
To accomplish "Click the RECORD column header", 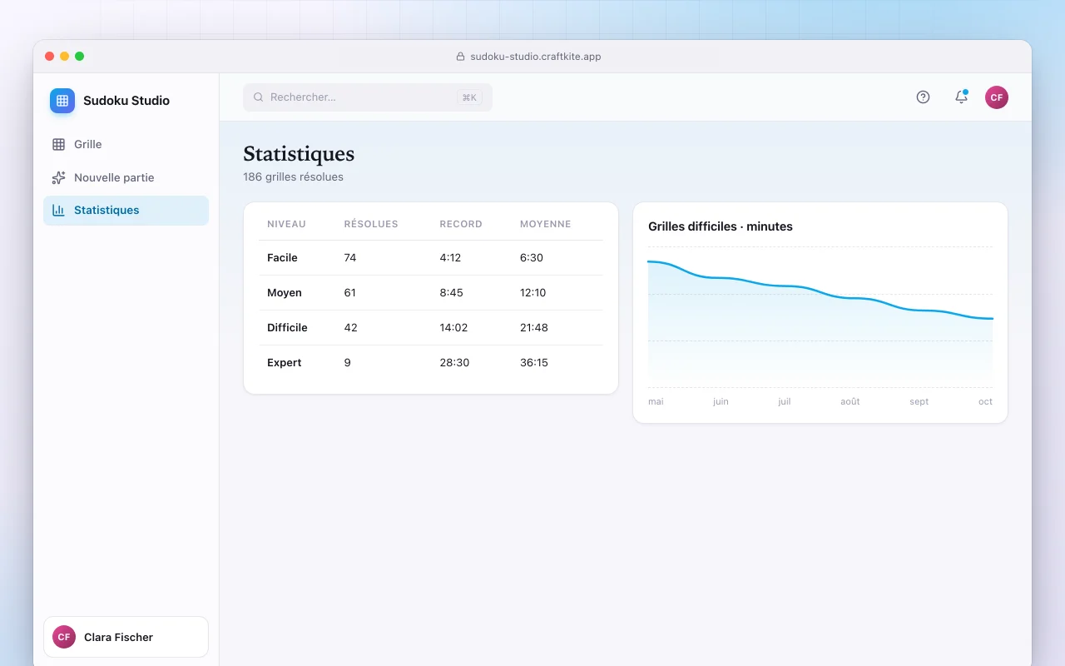I will pyautogui.click(x=461, y=224).
